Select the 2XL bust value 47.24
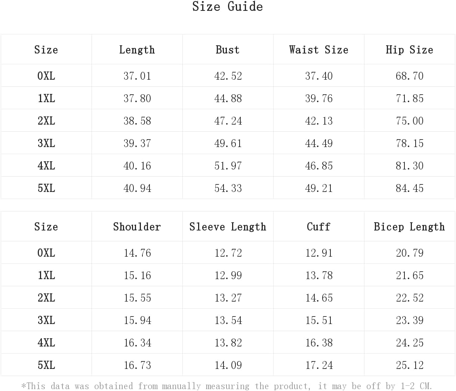This screenshot has width=456, height=391. [x=228, y=121]
